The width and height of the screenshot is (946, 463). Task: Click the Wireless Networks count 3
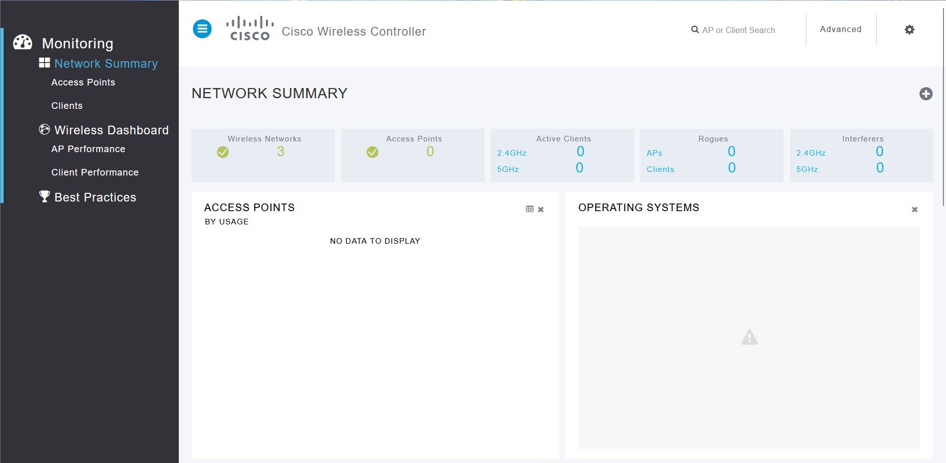pos(280,152)
